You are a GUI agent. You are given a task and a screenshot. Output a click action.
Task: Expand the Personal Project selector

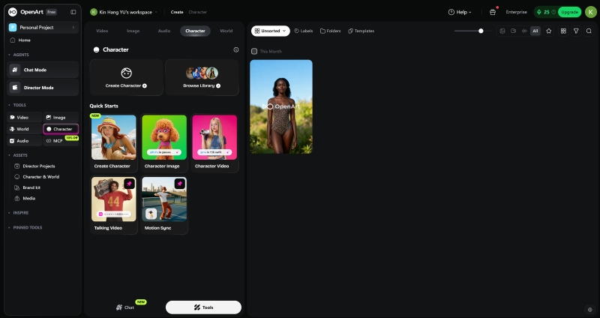coord(43,28)
